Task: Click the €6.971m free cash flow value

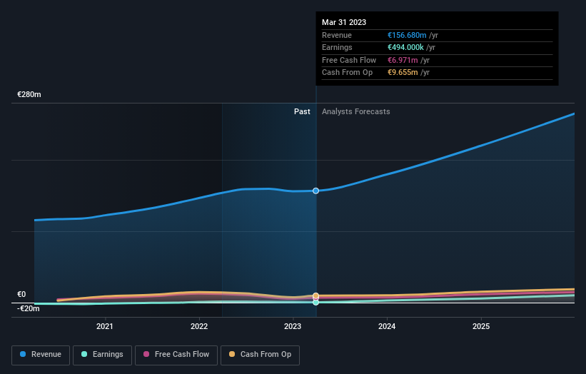Action: pyautogui.click(x=403, y=60)
